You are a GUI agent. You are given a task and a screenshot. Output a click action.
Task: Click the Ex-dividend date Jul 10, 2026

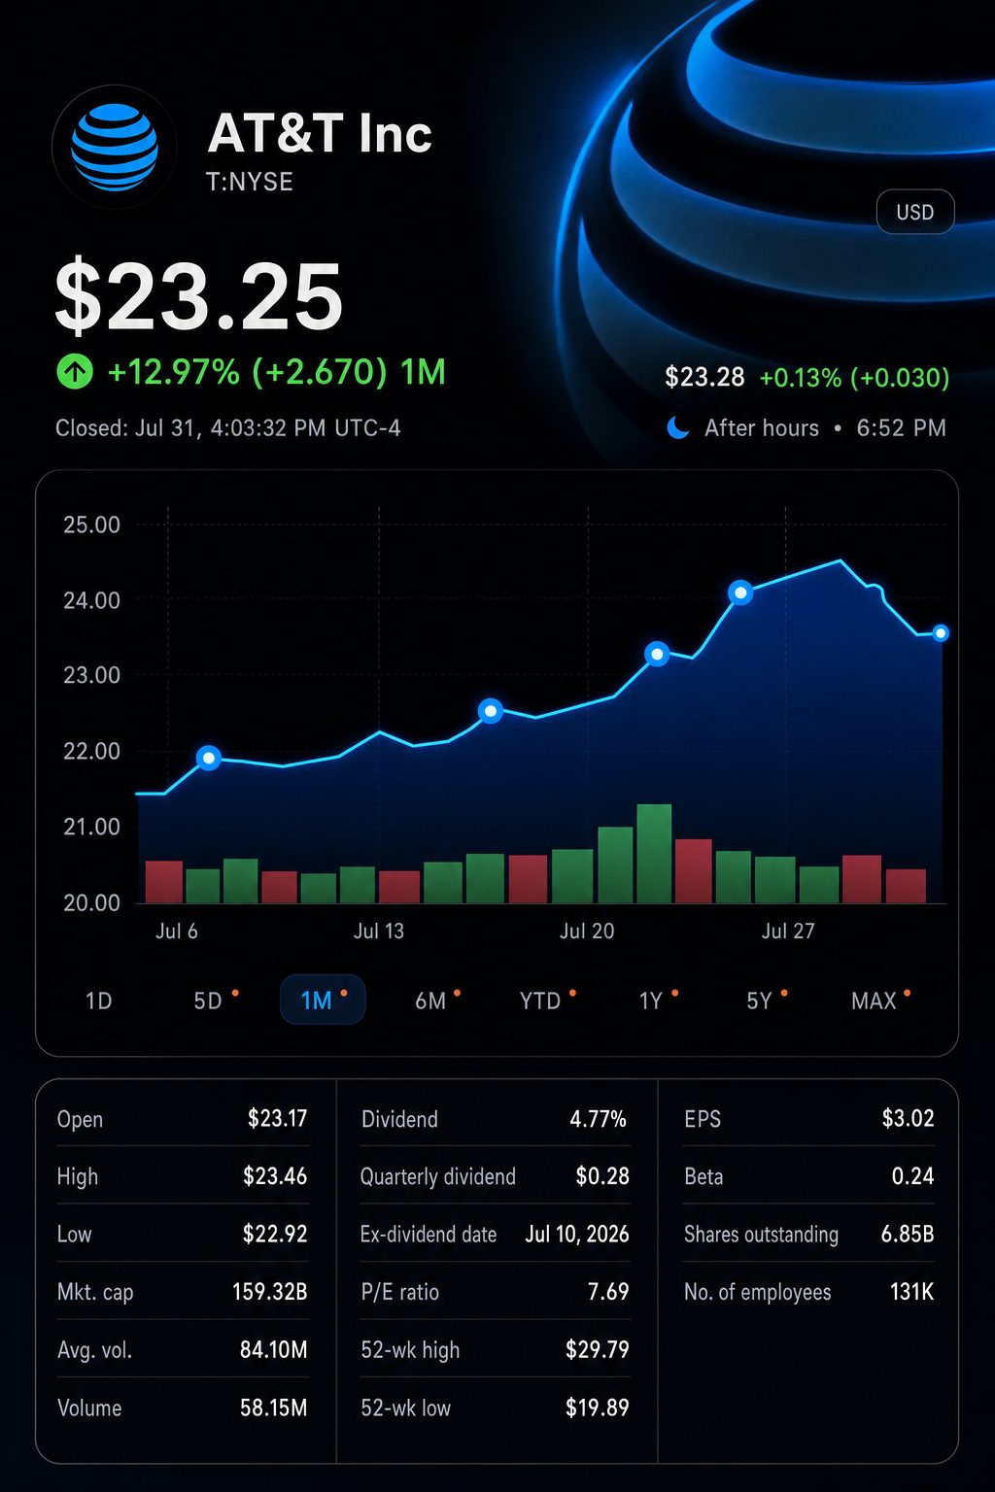[x=577, y=1234]
